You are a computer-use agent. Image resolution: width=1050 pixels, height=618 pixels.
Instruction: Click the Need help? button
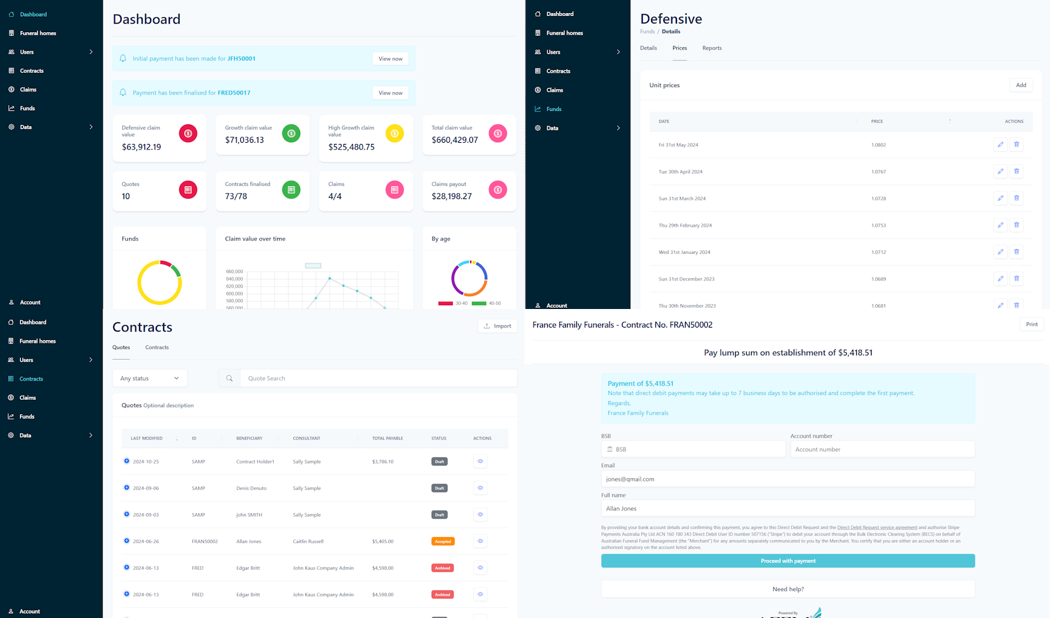[x=788, y=589]
